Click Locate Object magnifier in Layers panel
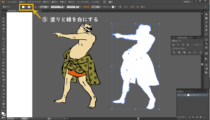The width and height of the screenshot is (210, 120). [190, 117]
